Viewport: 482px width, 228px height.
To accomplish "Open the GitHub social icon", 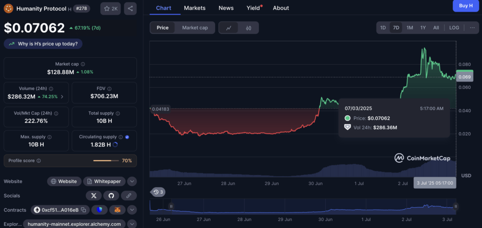I will pos(111,196).
